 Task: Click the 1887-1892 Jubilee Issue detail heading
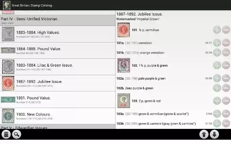140,14
